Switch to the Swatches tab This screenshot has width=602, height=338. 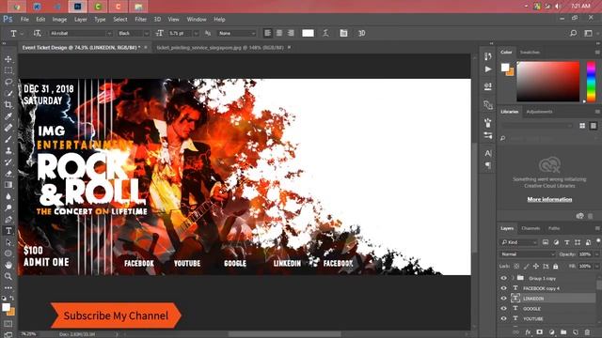click(x=530, y=53)
